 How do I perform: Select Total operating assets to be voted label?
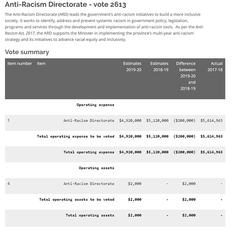point(77,200)
